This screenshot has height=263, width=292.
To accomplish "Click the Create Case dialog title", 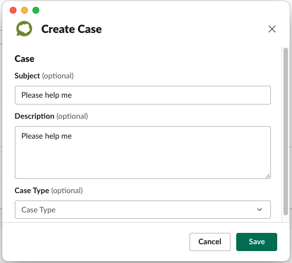I will pyautogui.click(x=72, y=29).
